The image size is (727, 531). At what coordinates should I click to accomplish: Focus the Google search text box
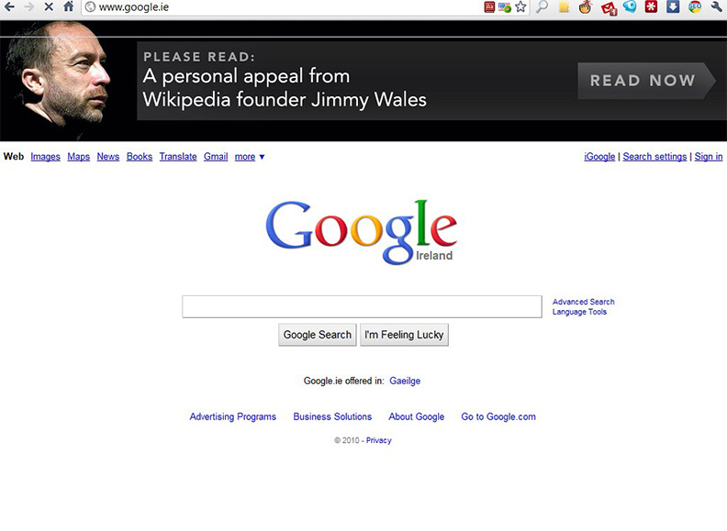(x=362, y=306)
